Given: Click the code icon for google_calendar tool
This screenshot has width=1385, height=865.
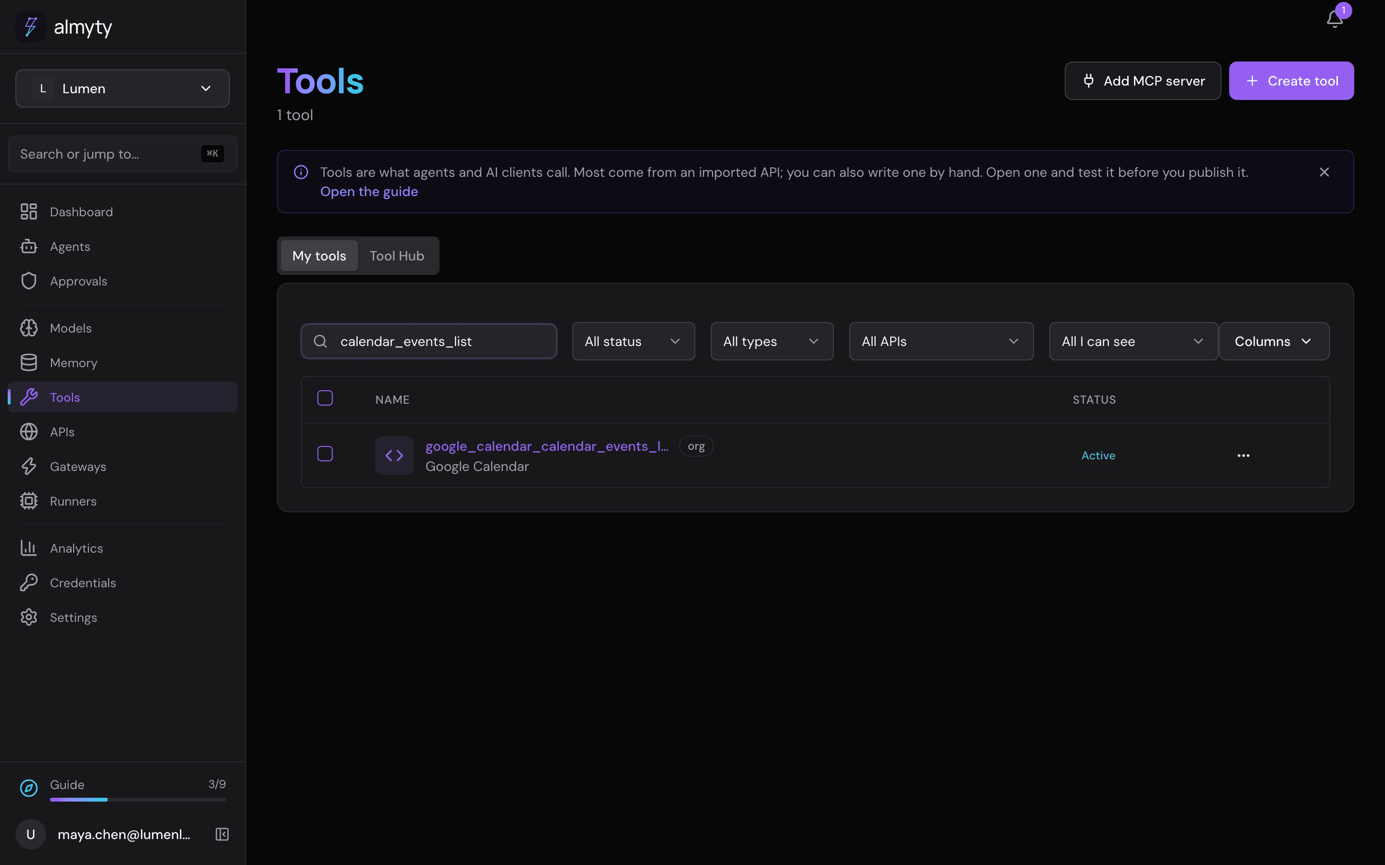Looking at the screenshot, I should [x=394, y=456].
